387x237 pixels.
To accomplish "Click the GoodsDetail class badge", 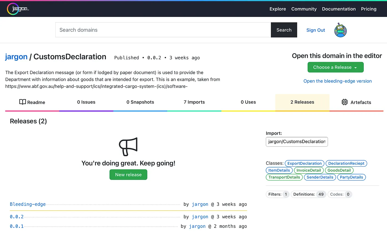I will [x=339, y=170].
